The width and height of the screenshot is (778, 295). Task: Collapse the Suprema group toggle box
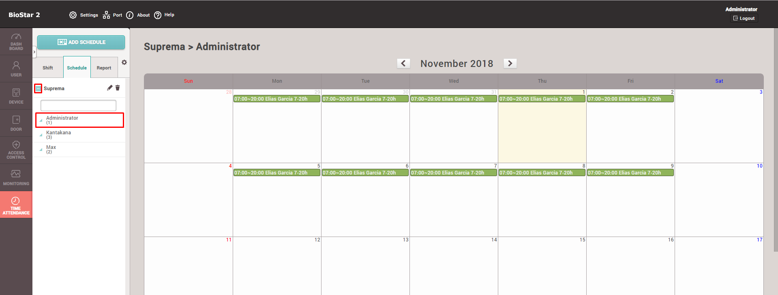[x=38, y=88]
